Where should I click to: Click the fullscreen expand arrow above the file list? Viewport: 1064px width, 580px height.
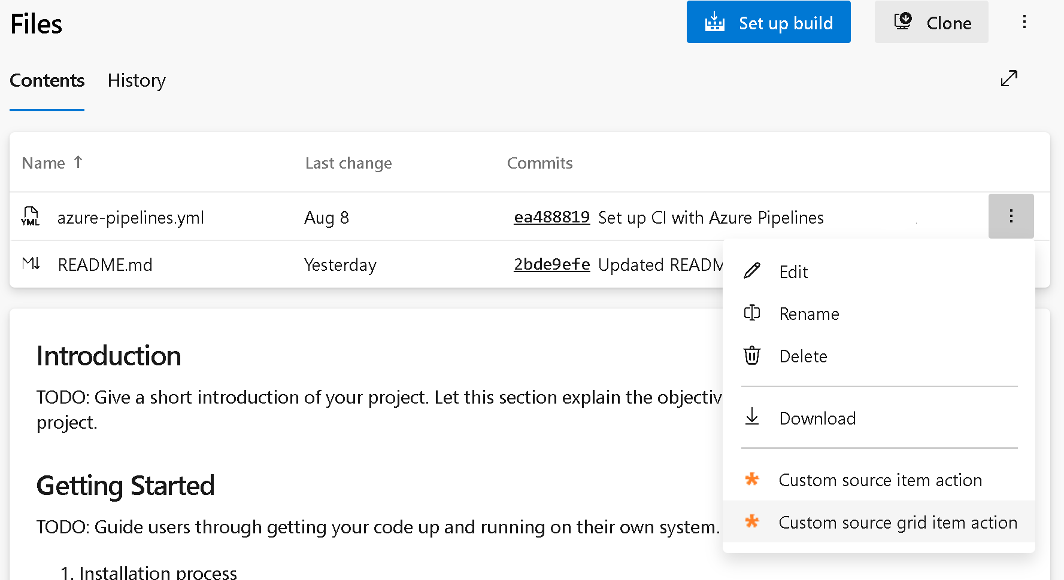click(x=1010, y=78)
